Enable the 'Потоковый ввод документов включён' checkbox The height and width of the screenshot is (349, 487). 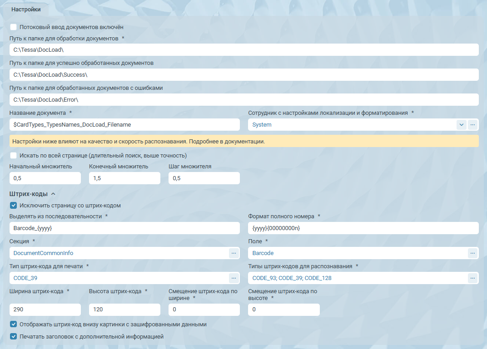(x=14, y=27)
